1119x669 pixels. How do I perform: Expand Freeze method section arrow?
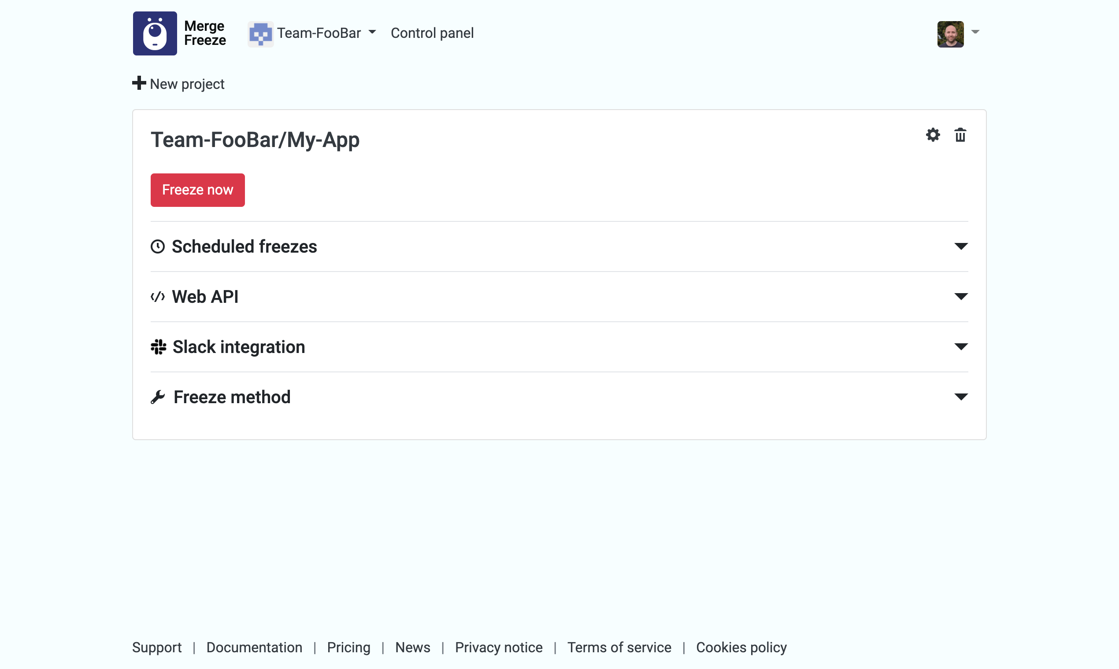[x=961, y=397]
